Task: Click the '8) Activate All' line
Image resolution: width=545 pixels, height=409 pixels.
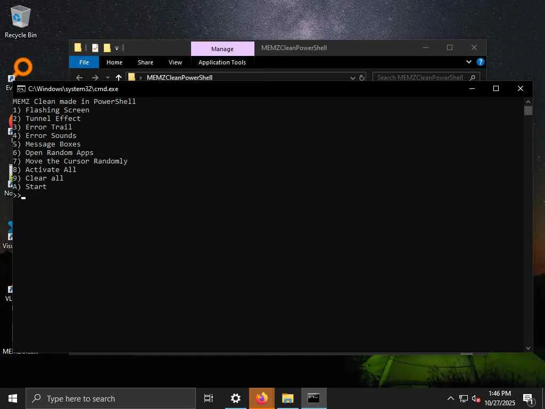Action: [x=45, y=170]
